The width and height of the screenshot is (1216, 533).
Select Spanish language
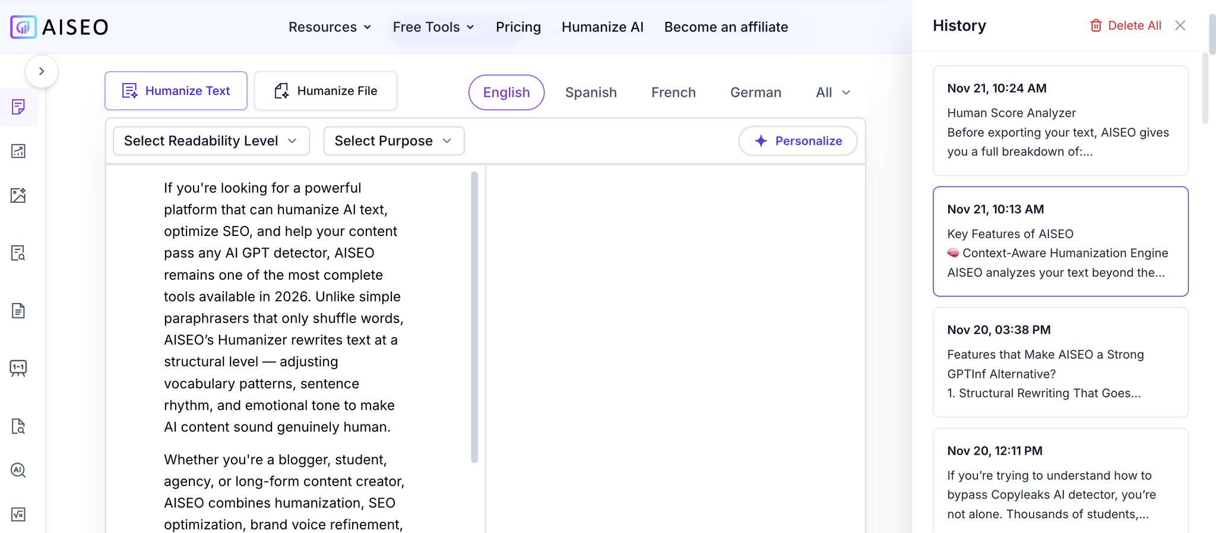pyautogui.click(x=591, y=92)
